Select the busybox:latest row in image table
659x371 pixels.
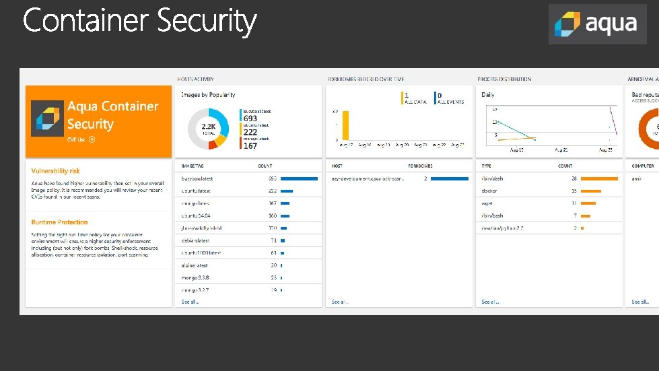coord(248,178)
